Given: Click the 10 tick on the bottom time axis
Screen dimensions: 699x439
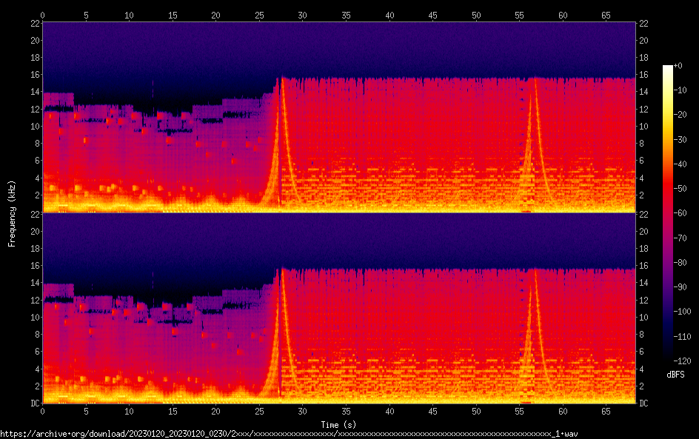Looking at the screenshot, I should pyautogui.click(x=129, y=411).
